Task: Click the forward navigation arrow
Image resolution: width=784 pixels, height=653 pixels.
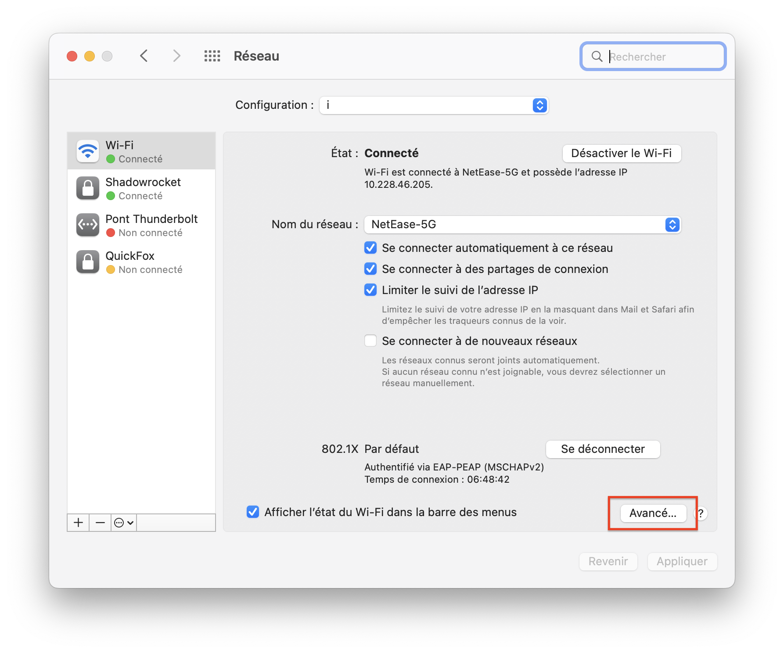Action: click(176, 56)
